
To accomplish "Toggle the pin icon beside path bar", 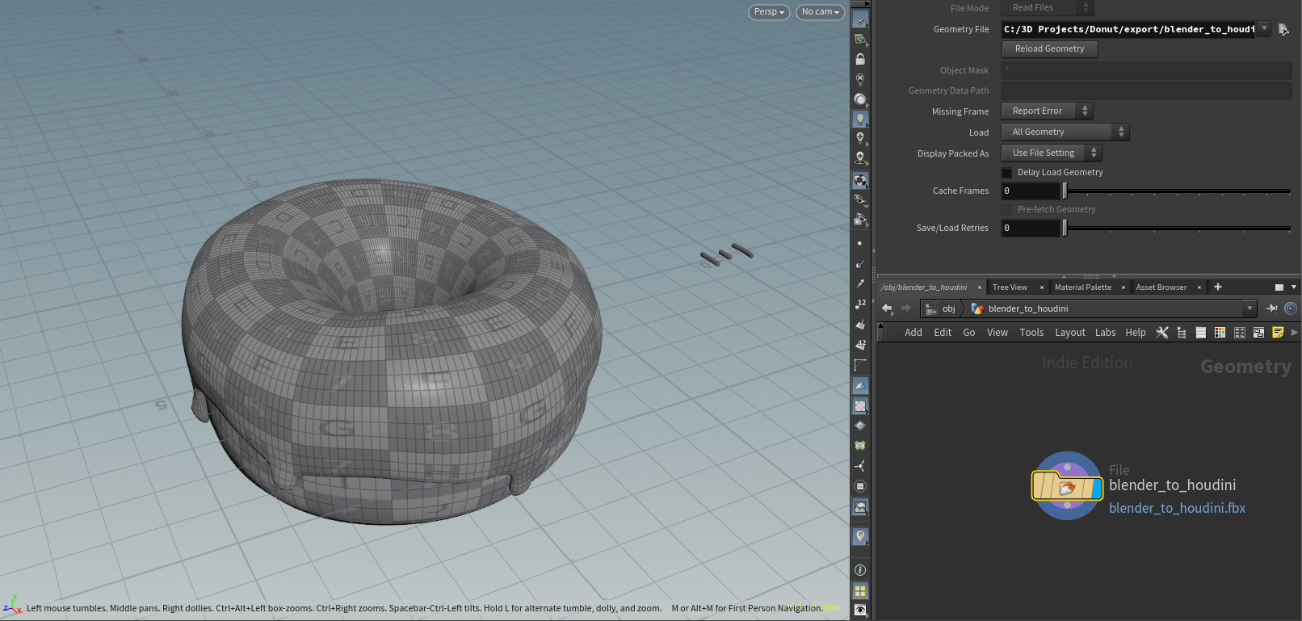I will [x=1272, y=308].
